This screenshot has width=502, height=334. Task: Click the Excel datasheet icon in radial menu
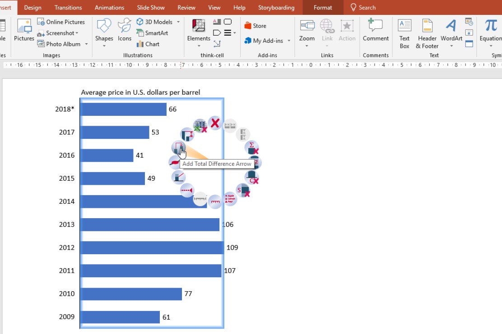point(200,125)
